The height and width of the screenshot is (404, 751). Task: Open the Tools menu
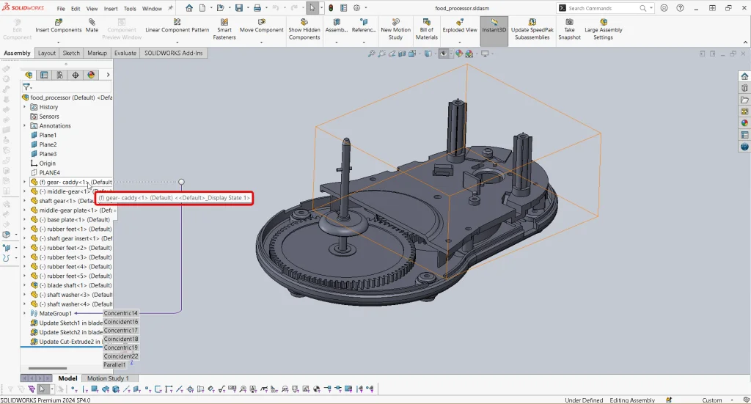point(130,9)
